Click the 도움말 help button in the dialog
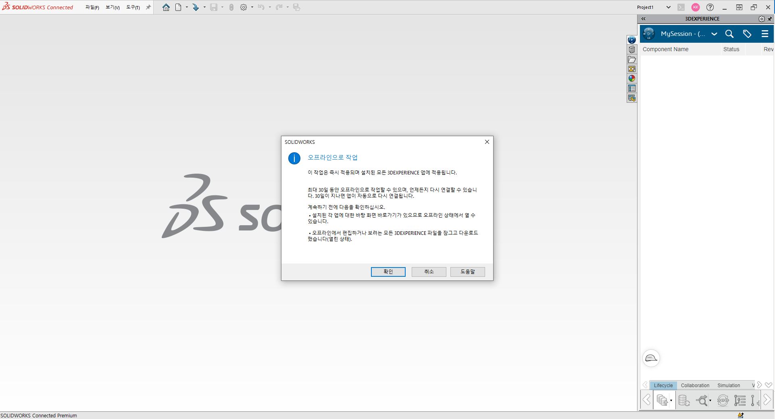This screenshot has width=775, height=419. pos(467,272)
